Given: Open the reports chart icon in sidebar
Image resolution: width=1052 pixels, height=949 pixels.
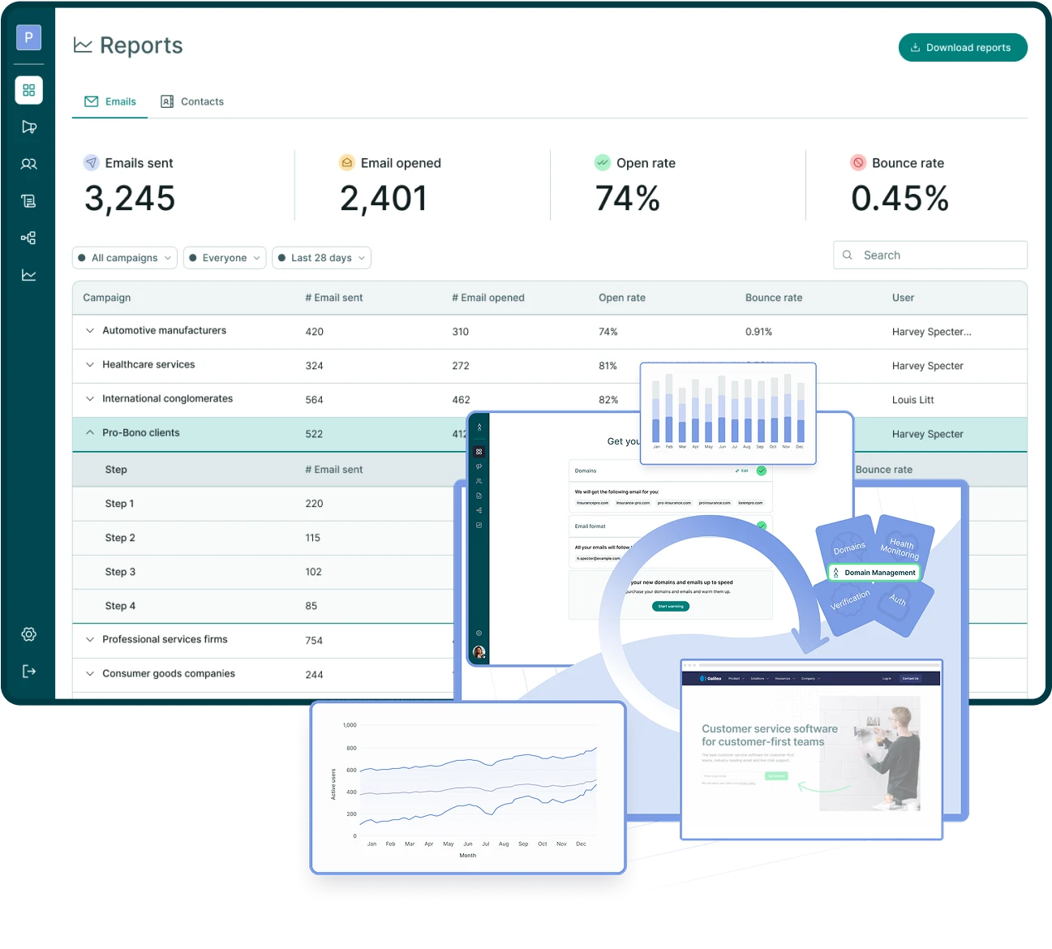Looking at the screenshot, I should coord(28,275).
